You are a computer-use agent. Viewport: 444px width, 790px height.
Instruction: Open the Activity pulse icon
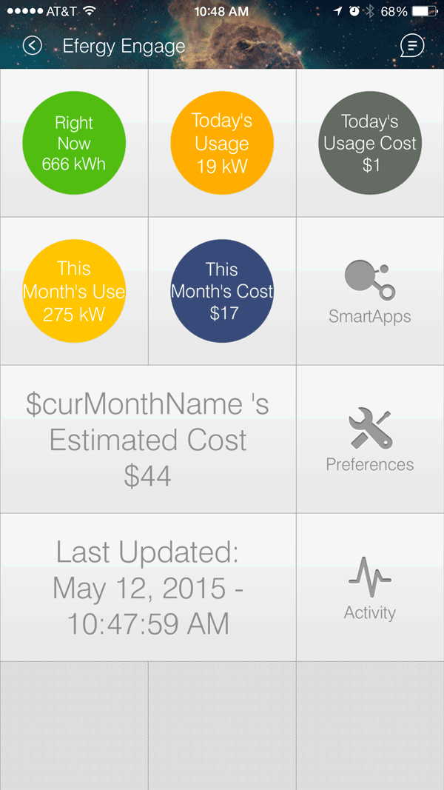370,578
